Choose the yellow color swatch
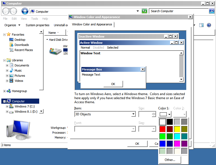Image resolution: width=216 pixels, height=165 pixels. [177, 129]
